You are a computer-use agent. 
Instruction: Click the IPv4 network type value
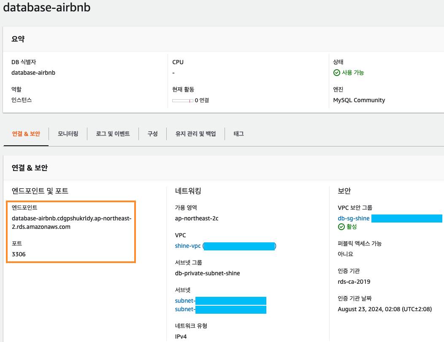[x=181, y=337]
